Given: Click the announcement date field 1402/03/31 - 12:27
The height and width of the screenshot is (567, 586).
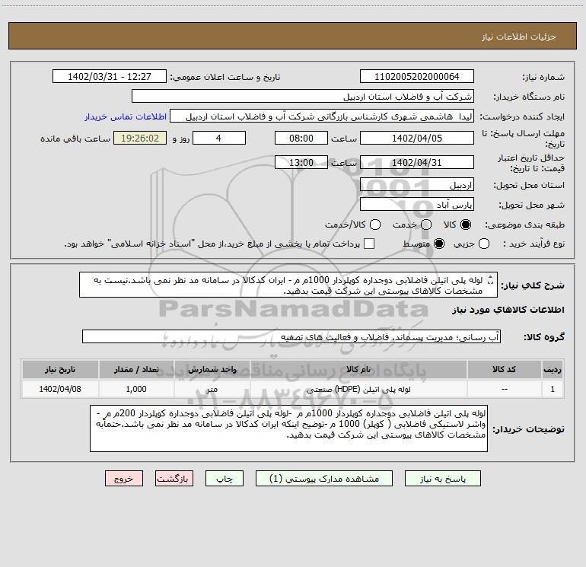Looking at the screenshot, I should [110, 77].
